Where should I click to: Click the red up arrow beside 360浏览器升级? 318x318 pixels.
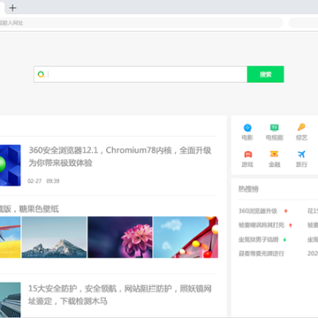click(x=285, y=211)
